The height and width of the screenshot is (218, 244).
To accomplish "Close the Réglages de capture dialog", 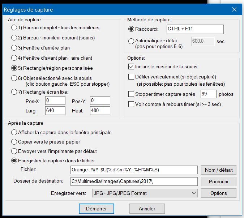I will [x=234, y=9].
